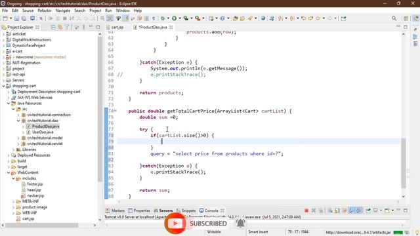The width and height of the screenshot is (420, 236).
Task: Open the Run button dropdown arrow
Action: point(180,18)
